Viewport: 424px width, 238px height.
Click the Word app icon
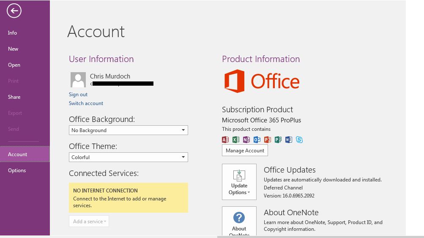289,140
